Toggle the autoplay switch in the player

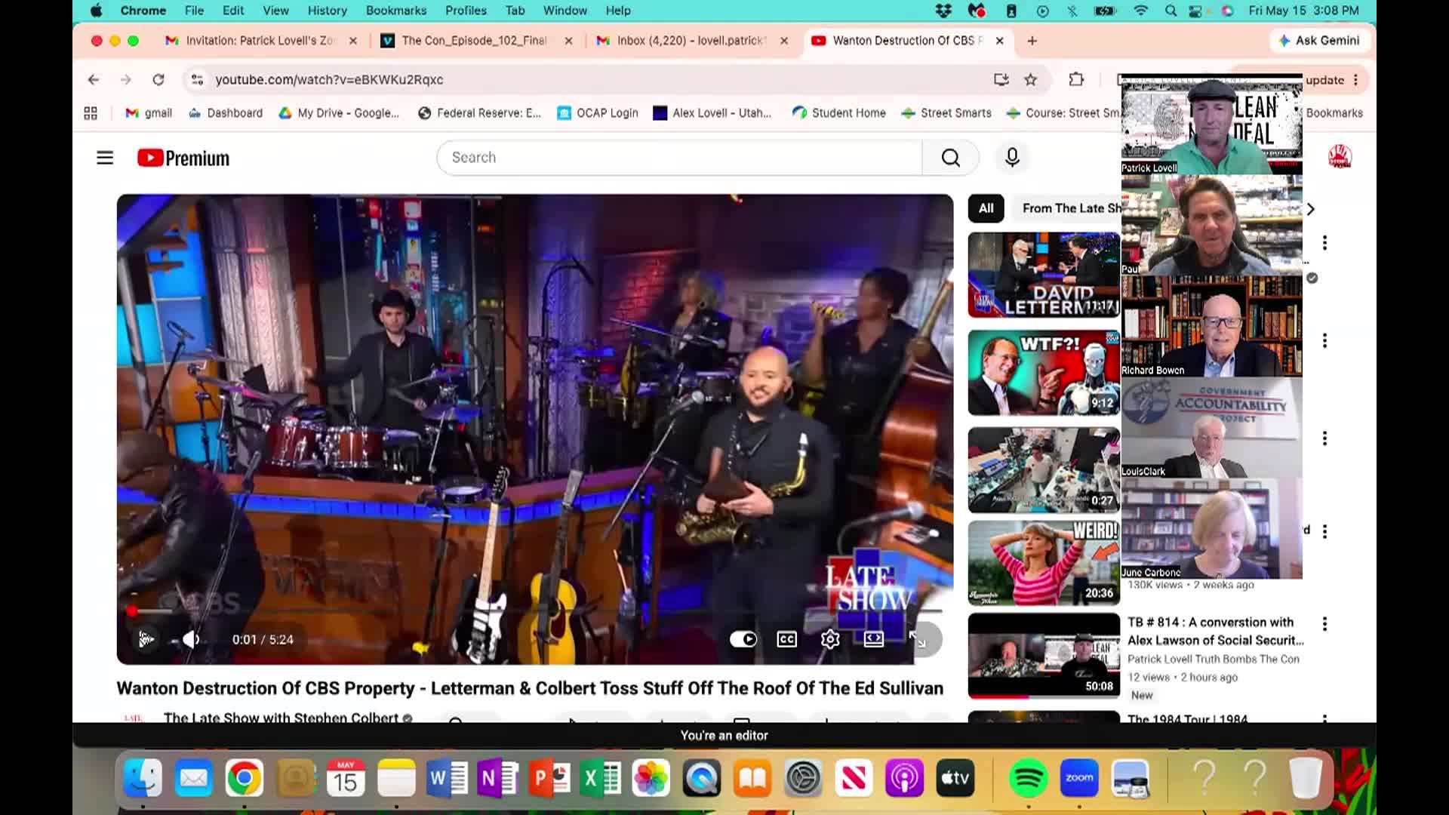click(743, 639)
